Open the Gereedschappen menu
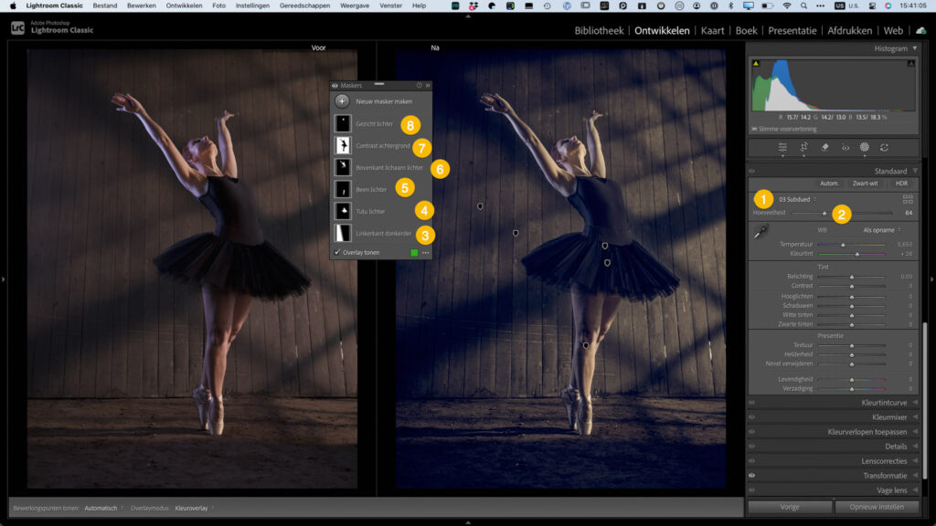 tap(304, 6)
